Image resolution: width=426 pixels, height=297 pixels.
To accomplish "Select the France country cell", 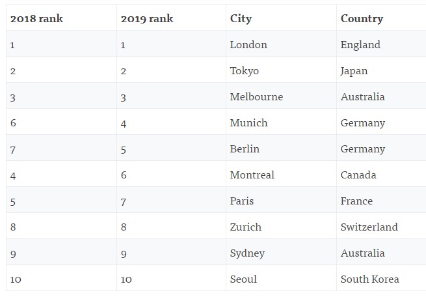I will 356,201.
